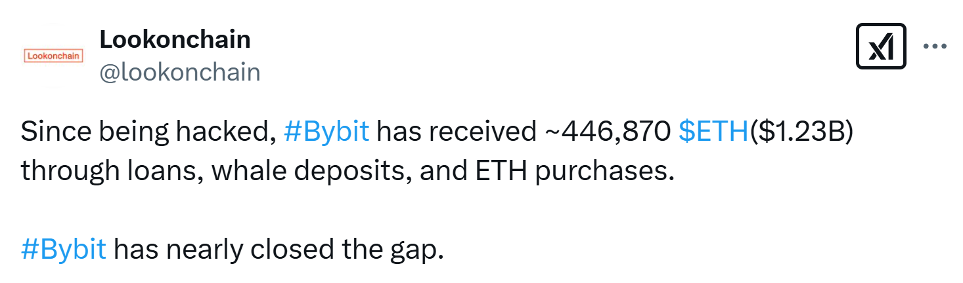Click the 'Since being hacked,' tweet text
This screenshot has height=283, width=963.
[148, 133]
